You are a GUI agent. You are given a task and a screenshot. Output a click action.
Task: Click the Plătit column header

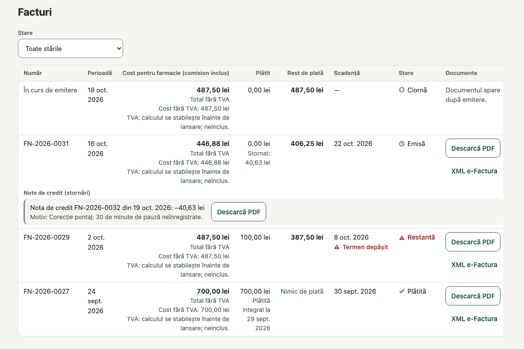coord(263,73)
